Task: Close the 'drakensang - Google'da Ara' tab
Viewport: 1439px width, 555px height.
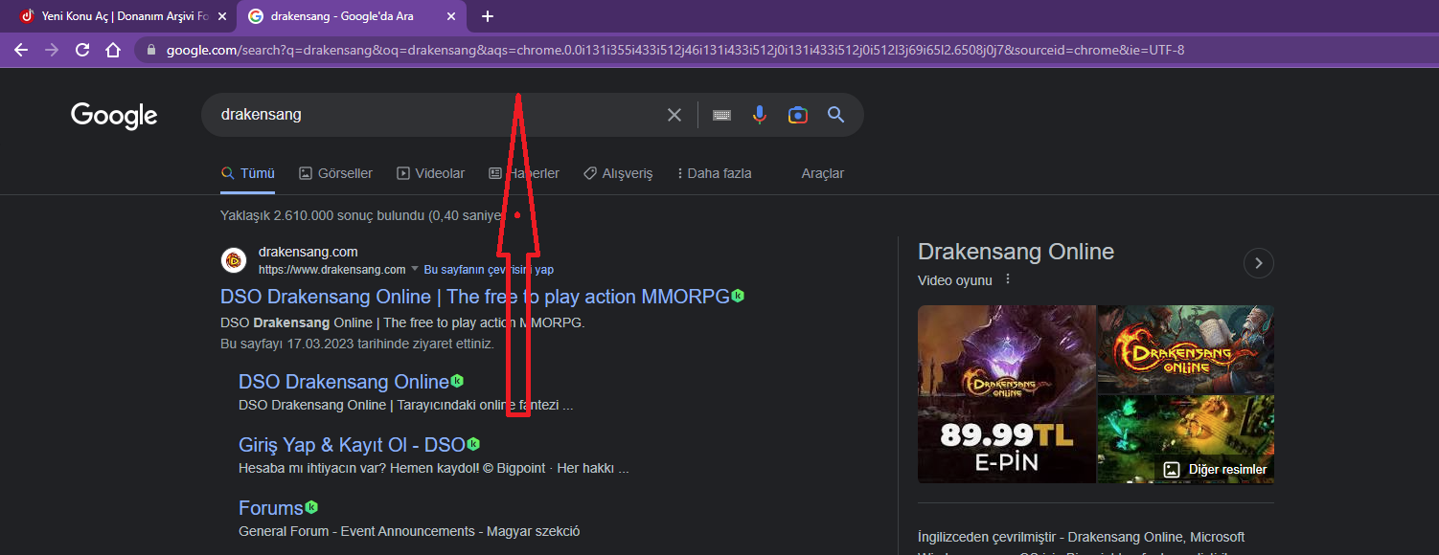Action: pos(451,16)
